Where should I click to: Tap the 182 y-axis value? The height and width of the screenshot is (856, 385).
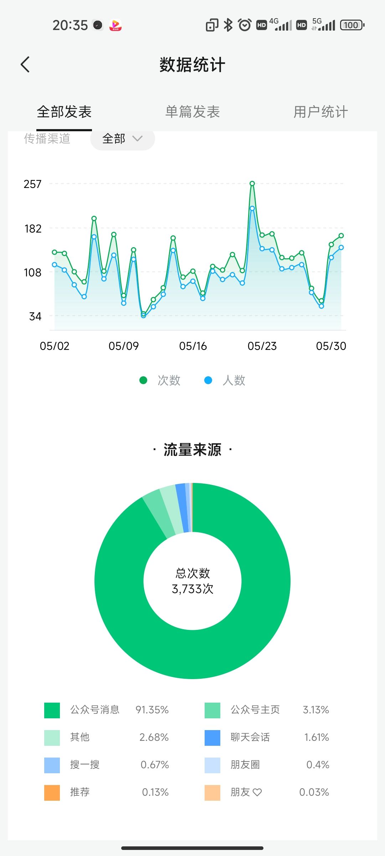pyautogui.click(x=33, y=229)
